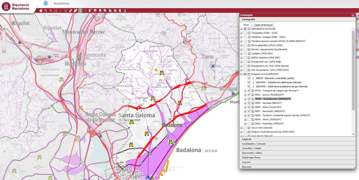Expand the Topogràfics (DIBA - ICGC) folder
359x180 pixels.
pos(241,33)
